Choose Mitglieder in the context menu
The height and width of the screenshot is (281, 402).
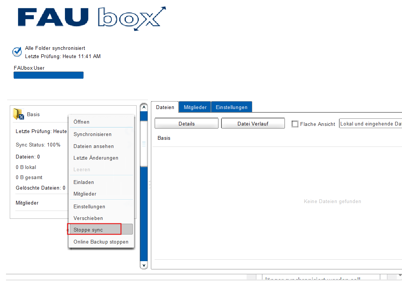coord(101,194)
